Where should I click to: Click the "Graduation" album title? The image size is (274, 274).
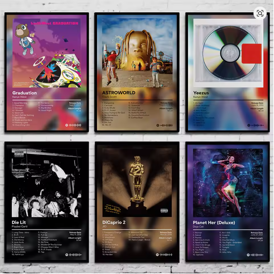pyautogui.click(x=25, y=93)
